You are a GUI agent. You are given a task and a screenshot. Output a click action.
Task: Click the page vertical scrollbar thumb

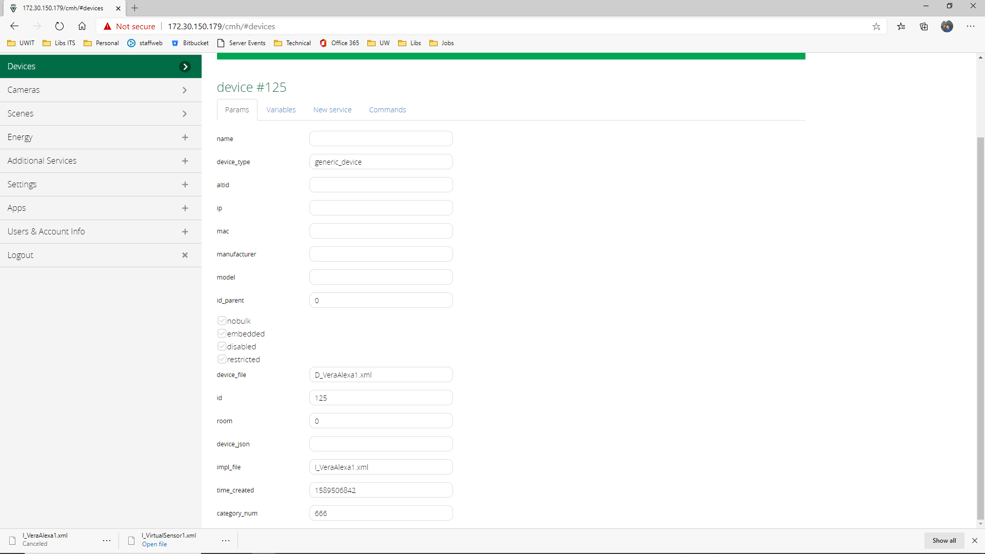click(980, 328)
